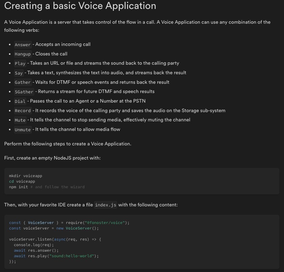284x272 pixels.
Task: Click description "Passes the call to an Agent"
Action: click(x=88, y=101)
